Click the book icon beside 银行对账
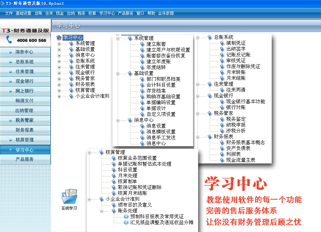This screenshot has height=232, width=321. tap(222, 107)
